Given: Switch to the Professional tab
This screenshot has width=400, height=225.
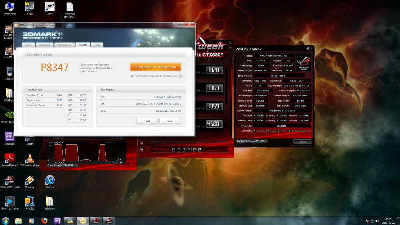Looking at the screenshot, I should (x=64, y=45).
